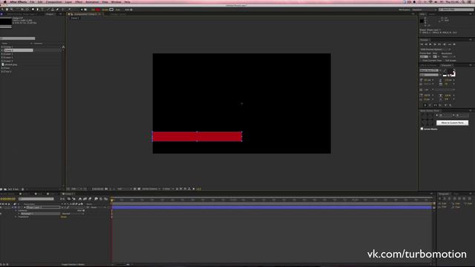Click the left-align paragraph icon

pos(440,199)
